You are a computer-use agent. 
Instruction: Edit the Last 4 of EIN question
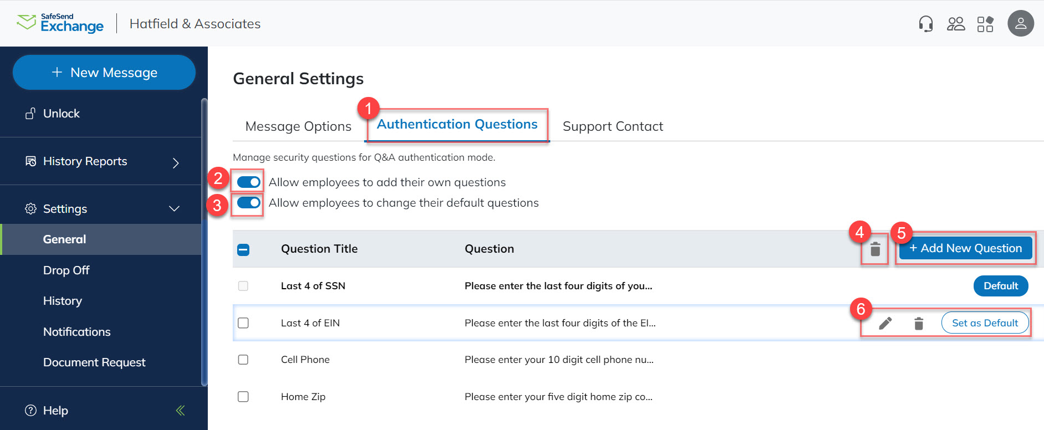pyautogui.click(x=885, y=322)
